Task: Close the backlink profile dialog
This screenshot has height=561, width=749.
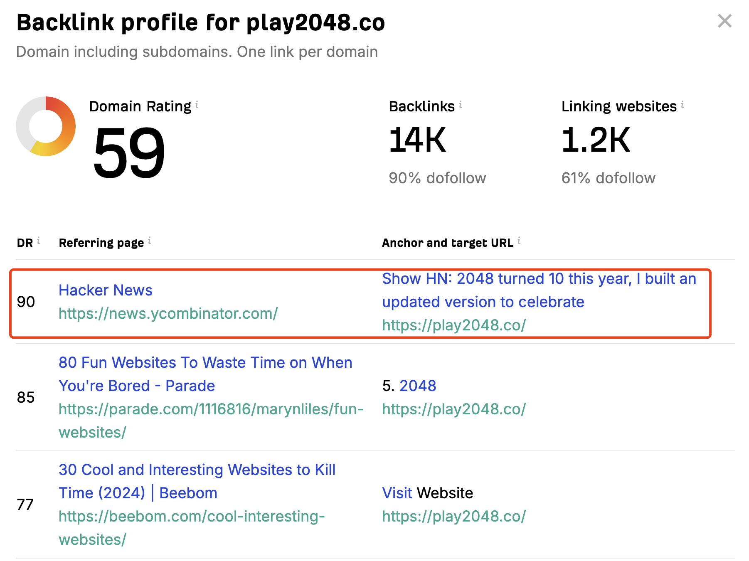Action: tap(724, 21)
